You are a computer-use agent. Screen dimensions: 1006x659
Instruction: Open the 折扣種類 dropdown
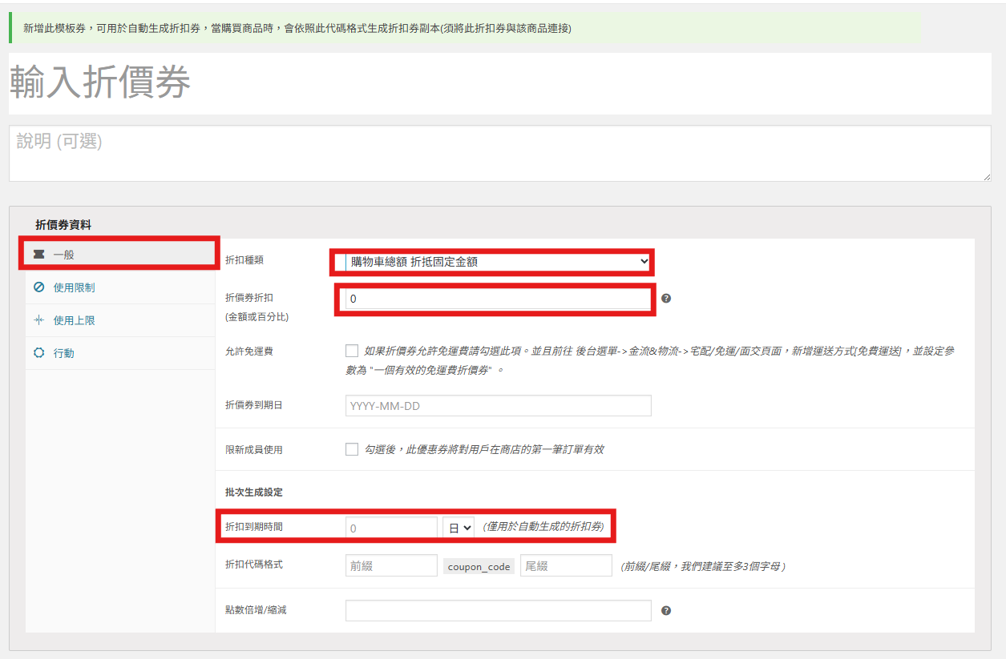click(x=497, y=262)
